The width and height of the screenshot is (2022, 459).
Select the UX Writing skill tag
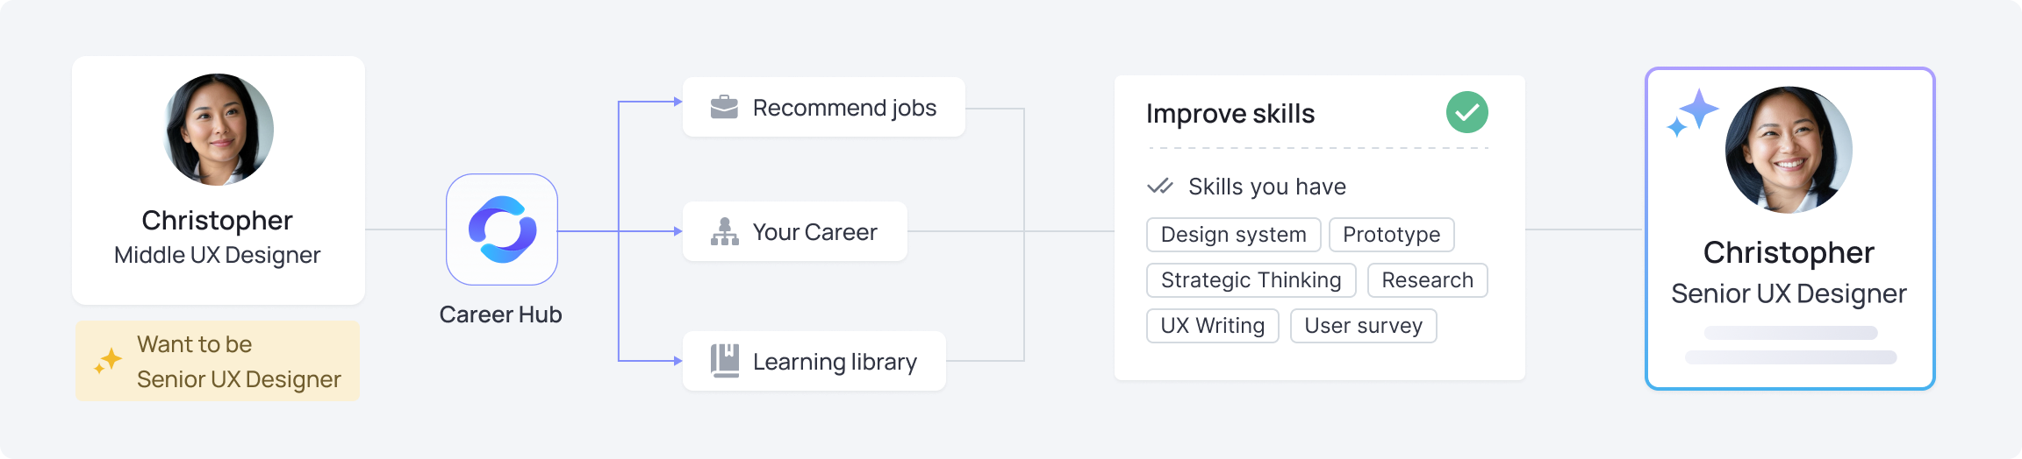[1212, 326]
